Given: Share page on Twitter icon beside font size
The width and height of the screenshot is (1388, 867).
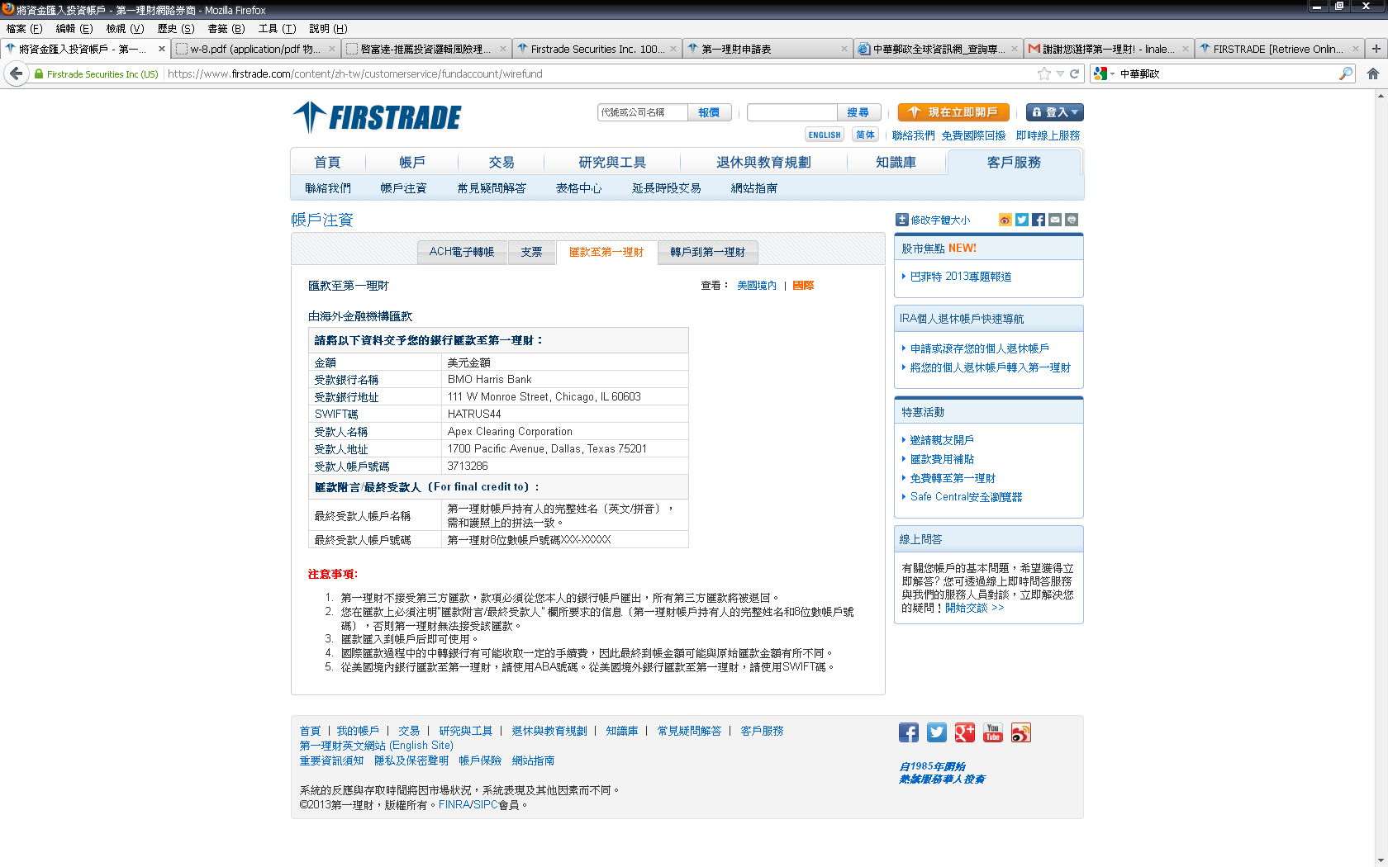Looking at the screenshot, I should 1022,220.
